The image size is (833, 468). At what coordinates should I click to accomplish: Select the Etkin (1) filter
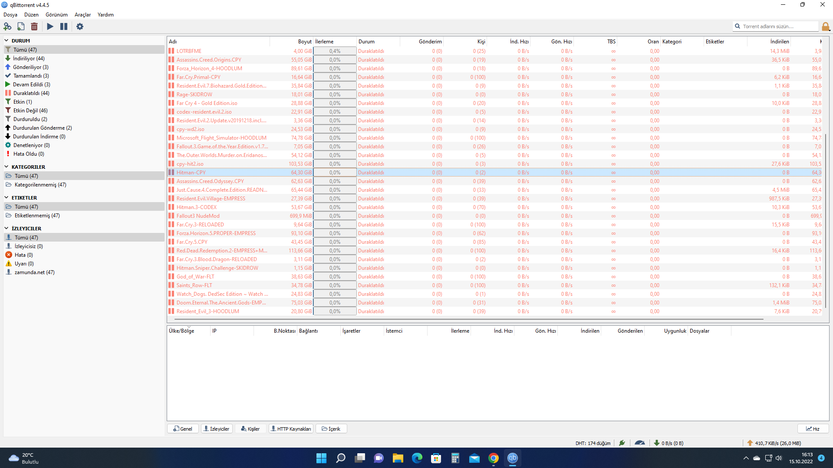coord(84,102)
